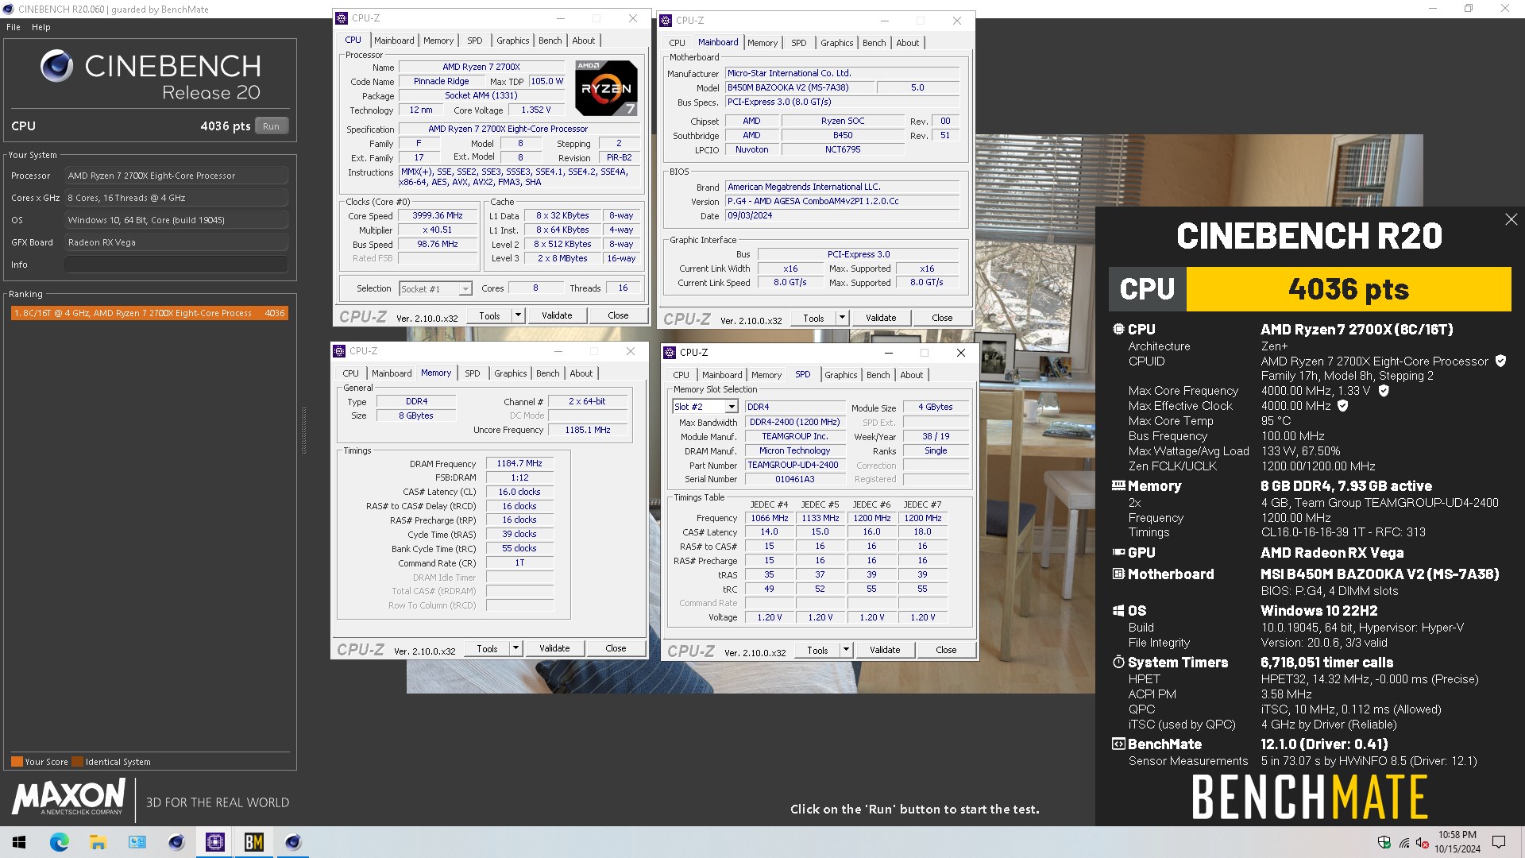The height and width of the screenshot is (858, 1525).
Task: Open the network tray icon
Action: 1403,842
